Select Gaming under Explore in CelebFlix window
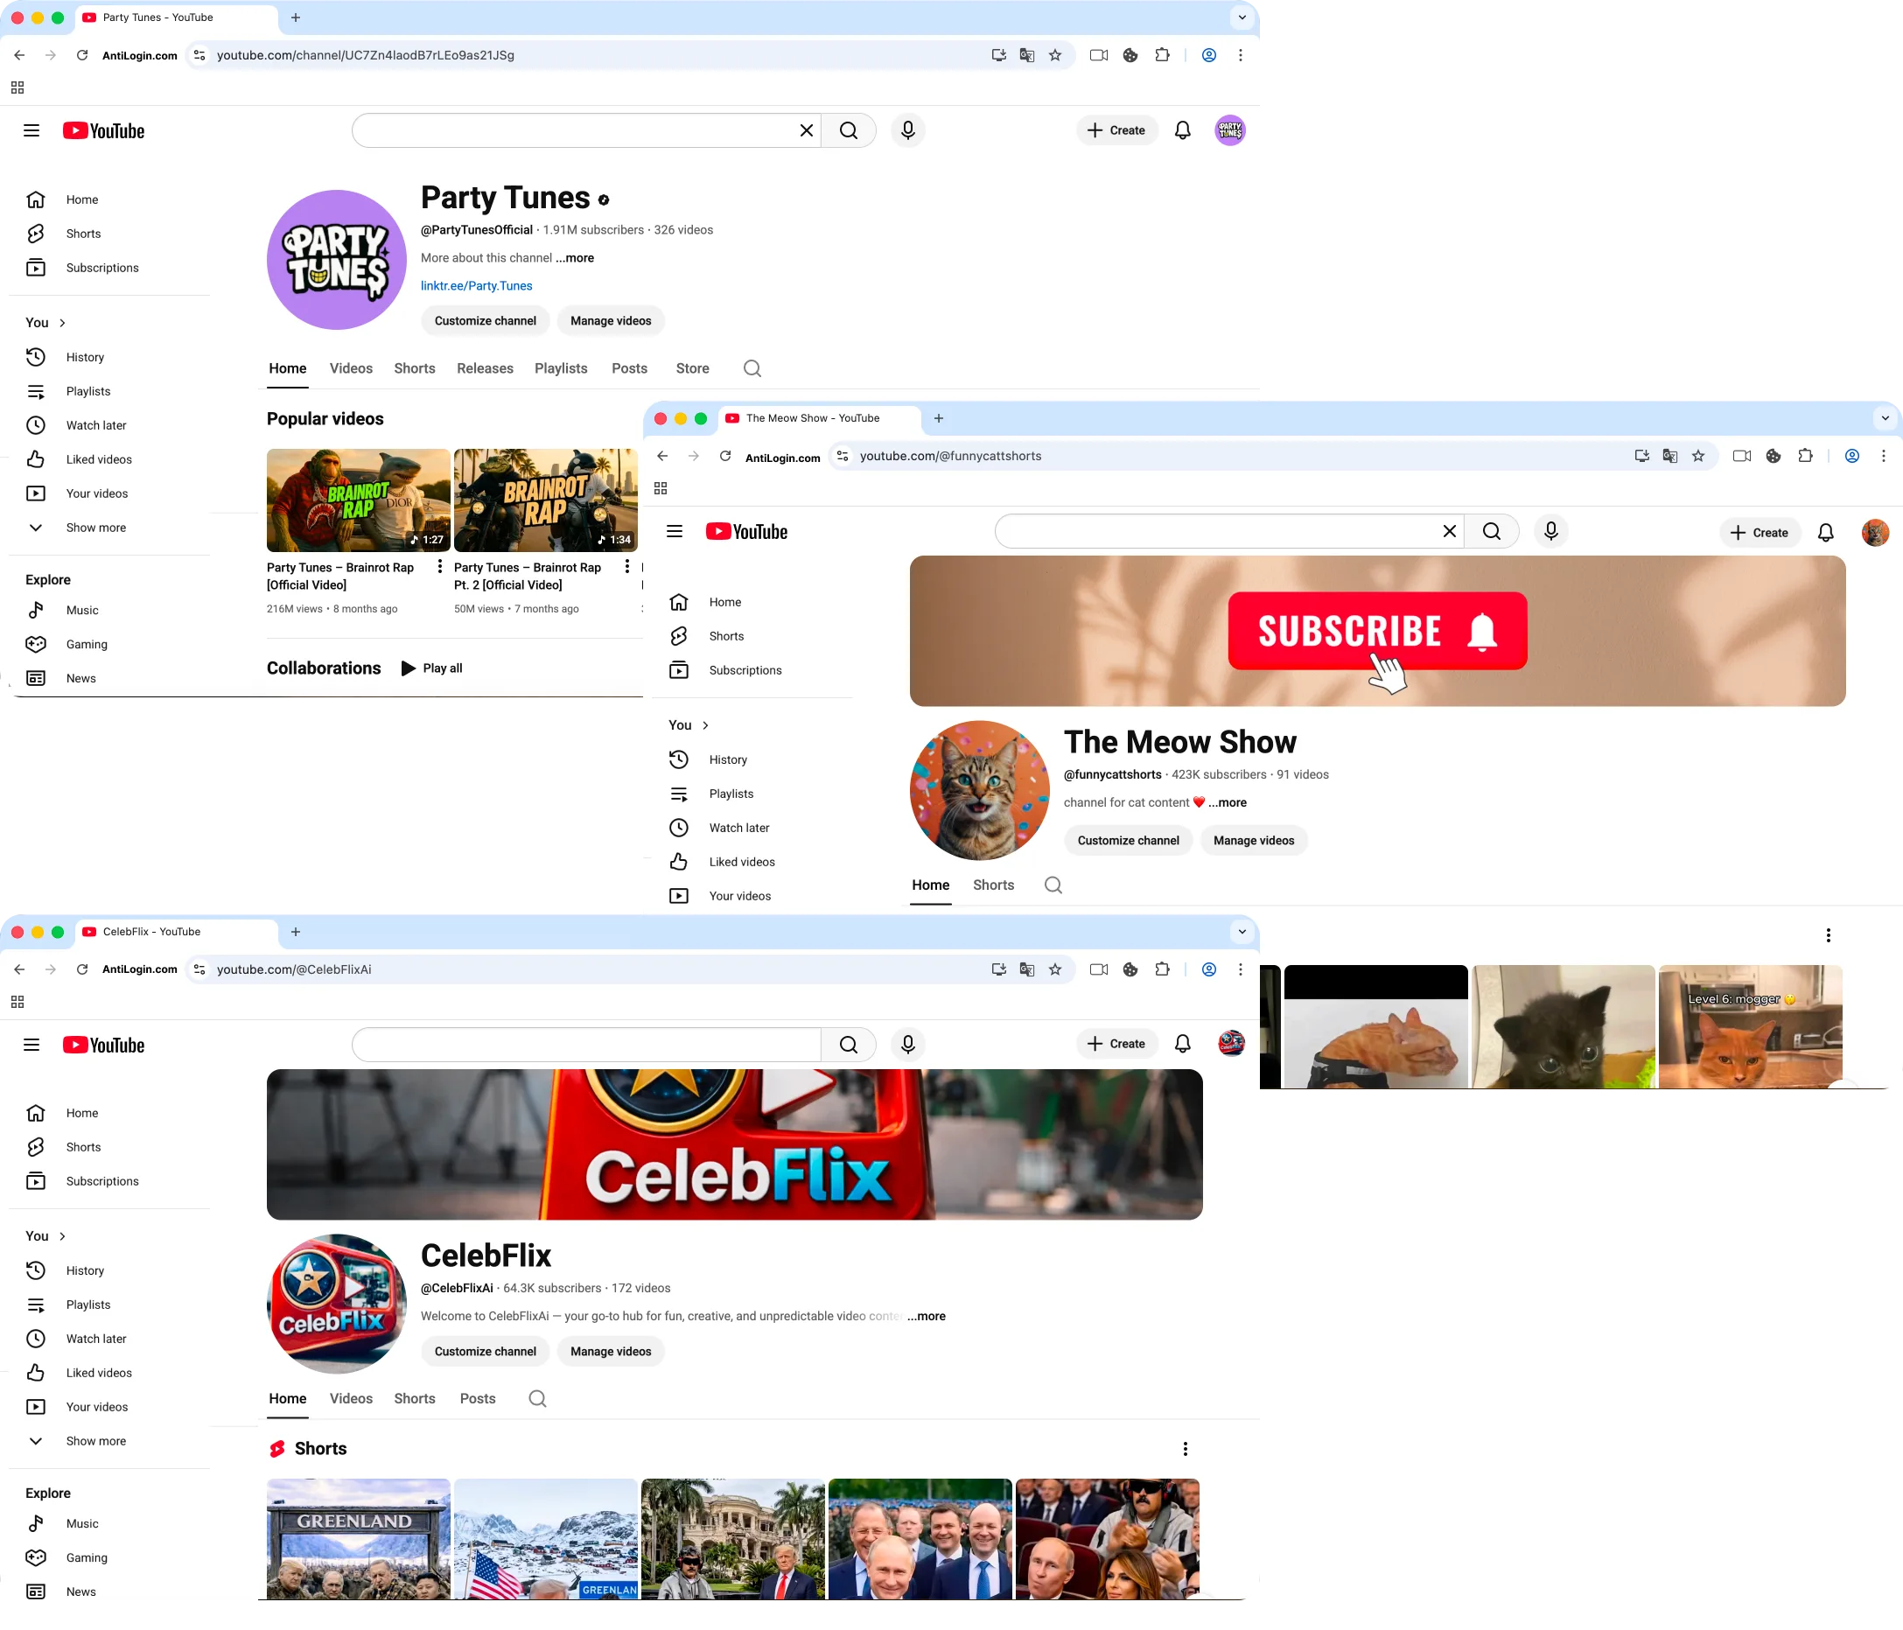The height and width of the screenshot is (1630, 1903). tap(86, 1557)
